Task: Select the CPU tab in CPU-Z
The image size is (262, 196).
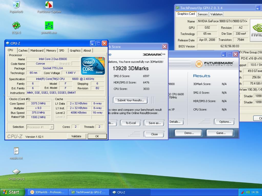Action: coord(10,50)
